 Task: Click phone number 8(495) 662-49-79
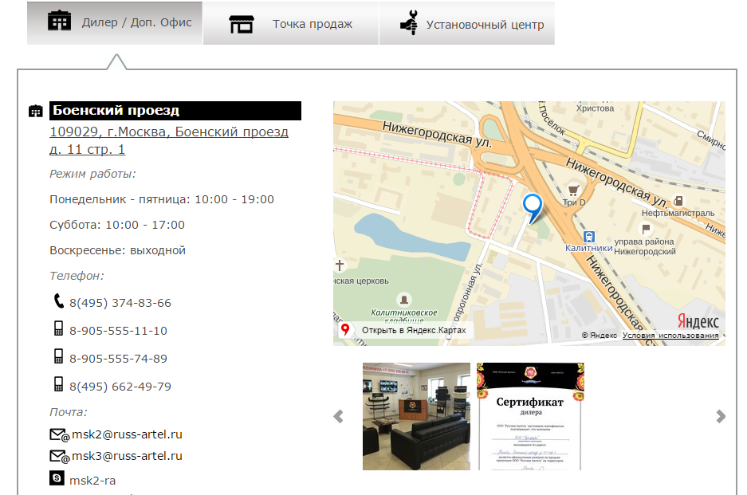[x=120, y=387]
